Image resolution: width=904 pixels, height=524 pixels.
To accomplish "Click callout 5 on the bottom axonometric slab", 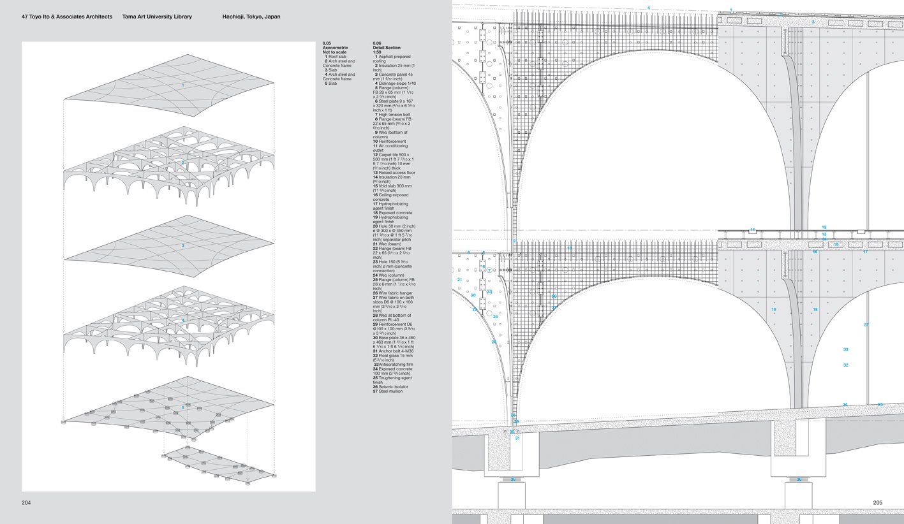I will click(182, 408).
